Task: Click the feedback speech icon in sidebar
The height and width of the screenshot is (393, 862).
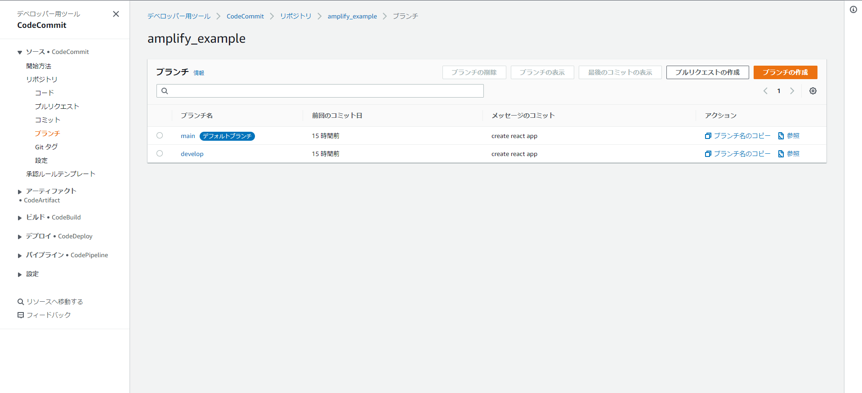Action: 21,315
